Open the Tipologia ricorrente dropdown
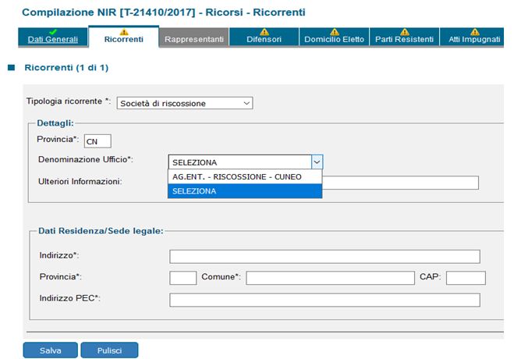 pos(185,103)
